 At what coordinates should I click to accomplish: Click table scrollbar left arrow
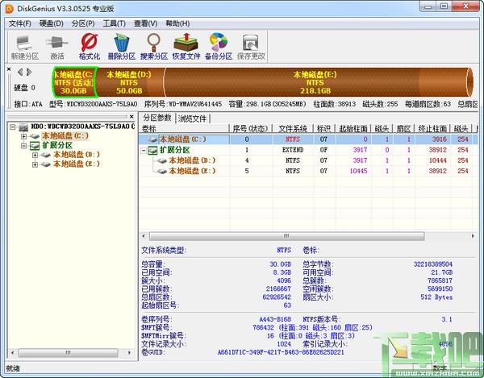144,236
